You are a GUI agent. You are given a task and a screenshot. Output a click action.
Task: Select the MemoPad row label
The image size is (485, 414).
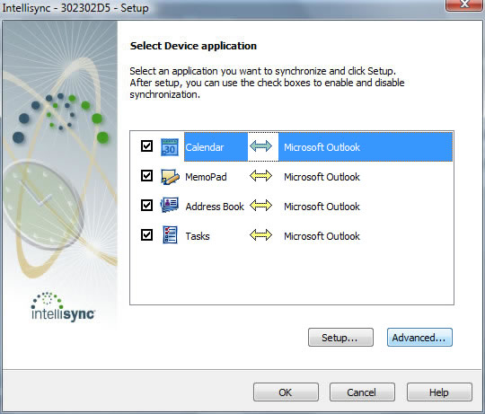pyautogui.click(x=206, y=177)
